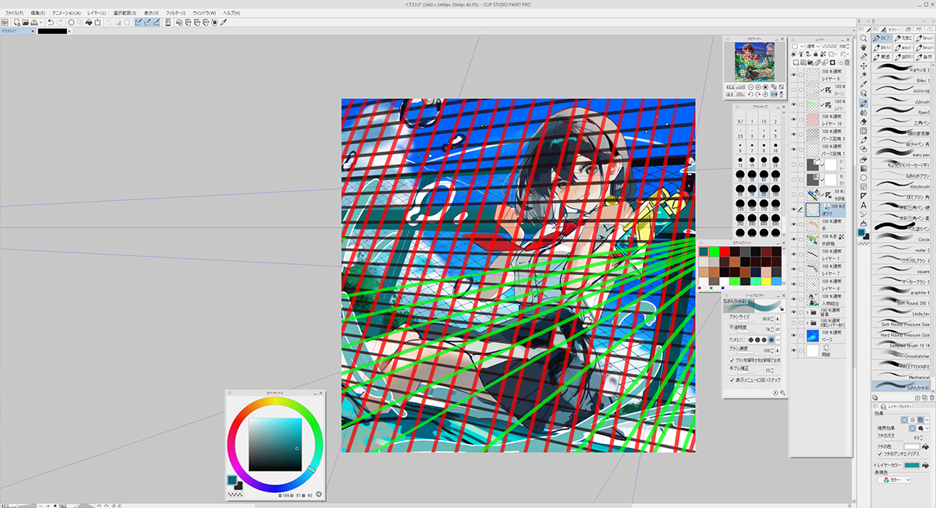
Task: Open Clip Studio launcher icon
Action: tap(5, 23)
